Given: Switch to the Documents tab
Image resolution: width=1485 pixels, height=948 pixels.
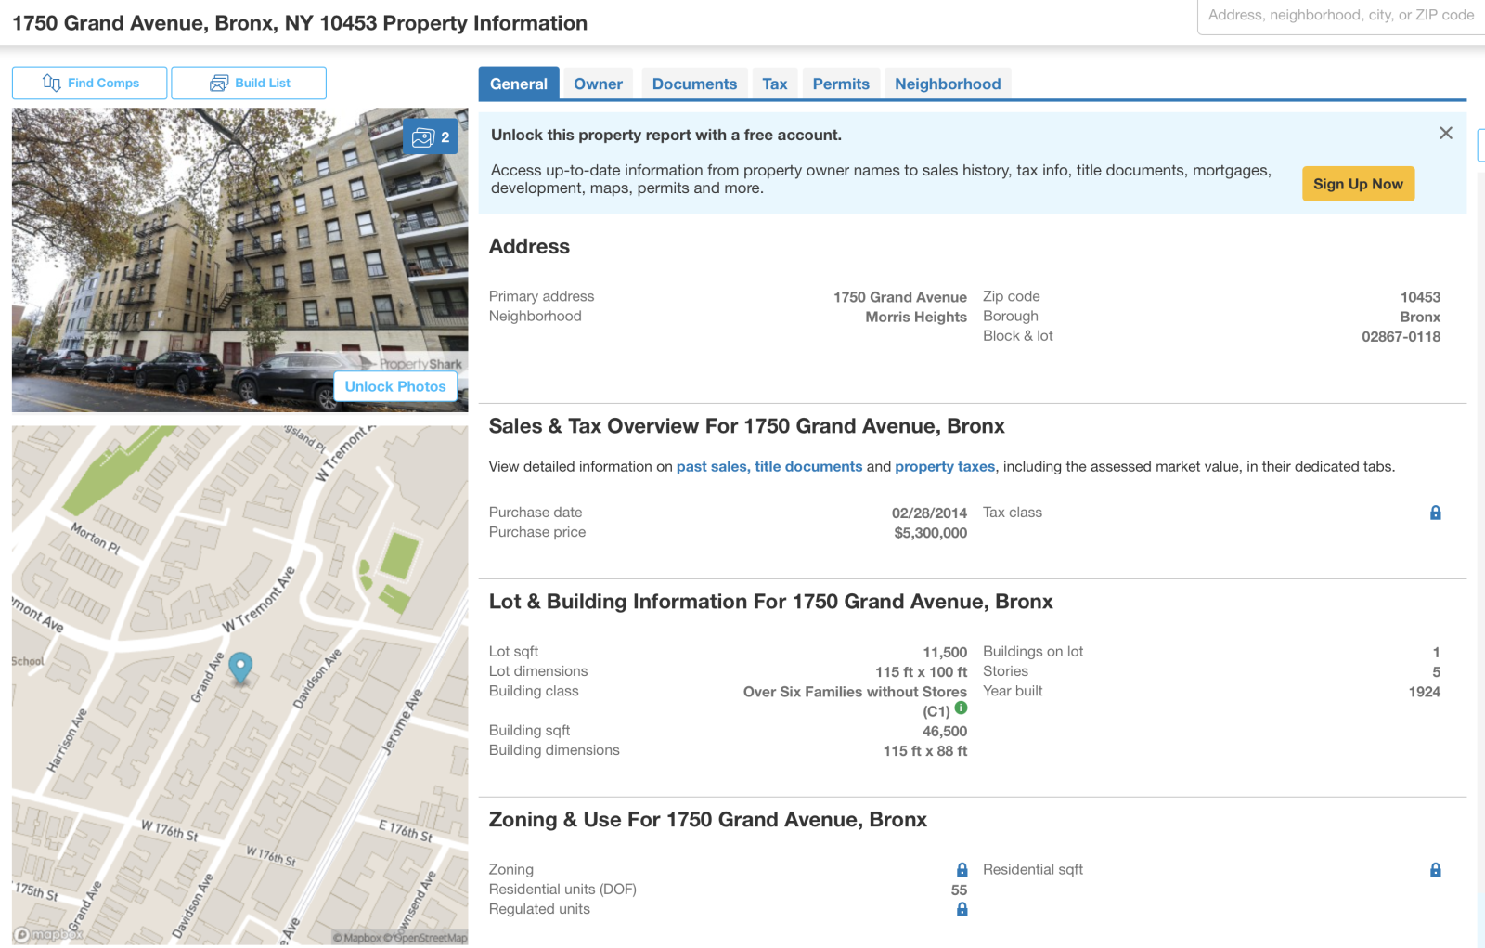Looking at the screenshot, I should point(694,84).
